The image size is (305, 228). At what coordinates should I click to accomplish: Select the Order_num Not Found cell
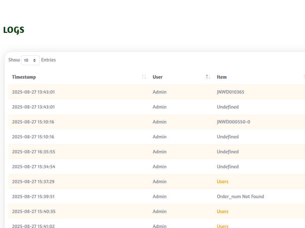pos(240,196)
